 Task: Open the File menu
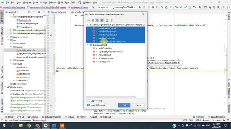pos(7,3)
